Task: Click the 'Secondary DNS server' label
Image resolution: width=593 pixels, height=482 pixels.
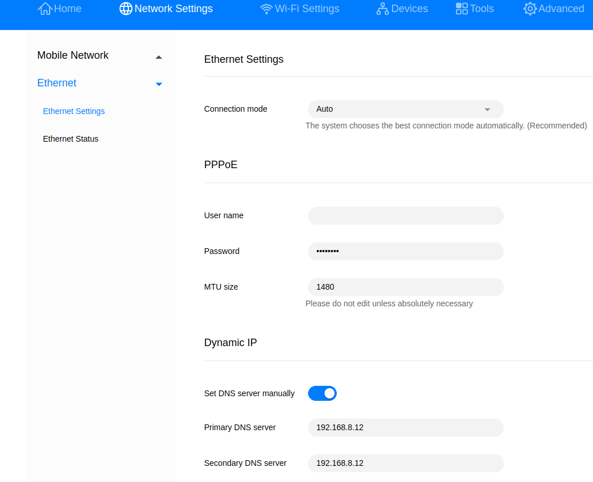Action: click(x=245, y=464)
